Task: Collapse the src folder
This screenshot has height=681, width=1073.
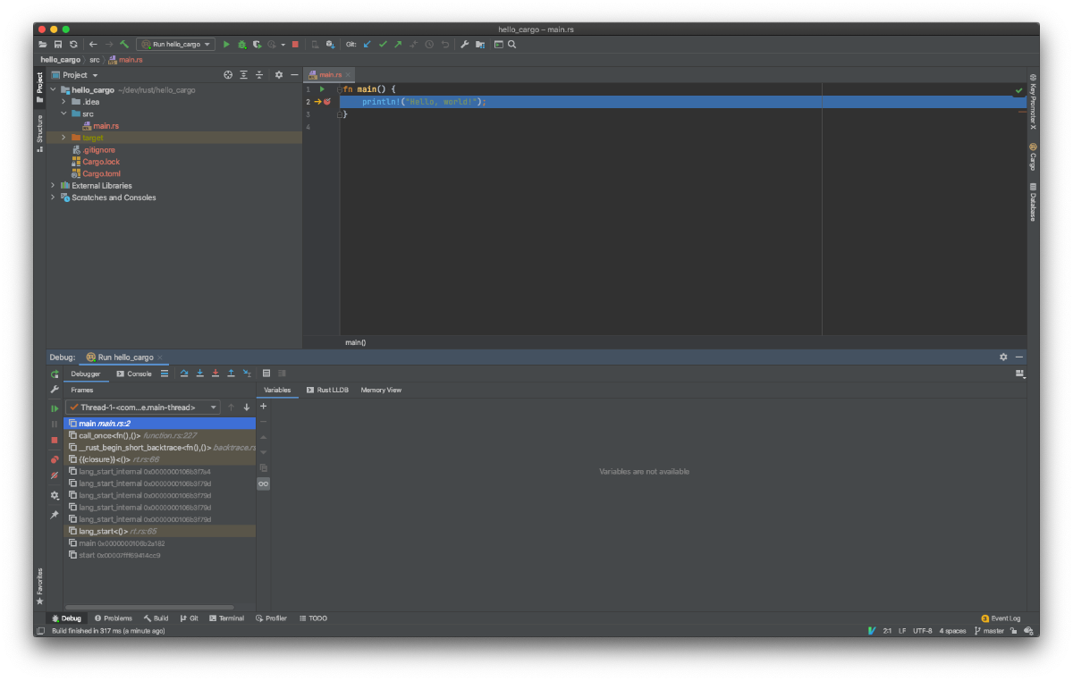Action: [63, 113]
